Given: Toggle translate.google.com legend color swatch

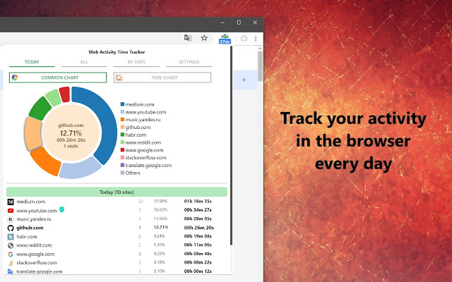Looking at the screenshot, I should [x=122, y=165].
